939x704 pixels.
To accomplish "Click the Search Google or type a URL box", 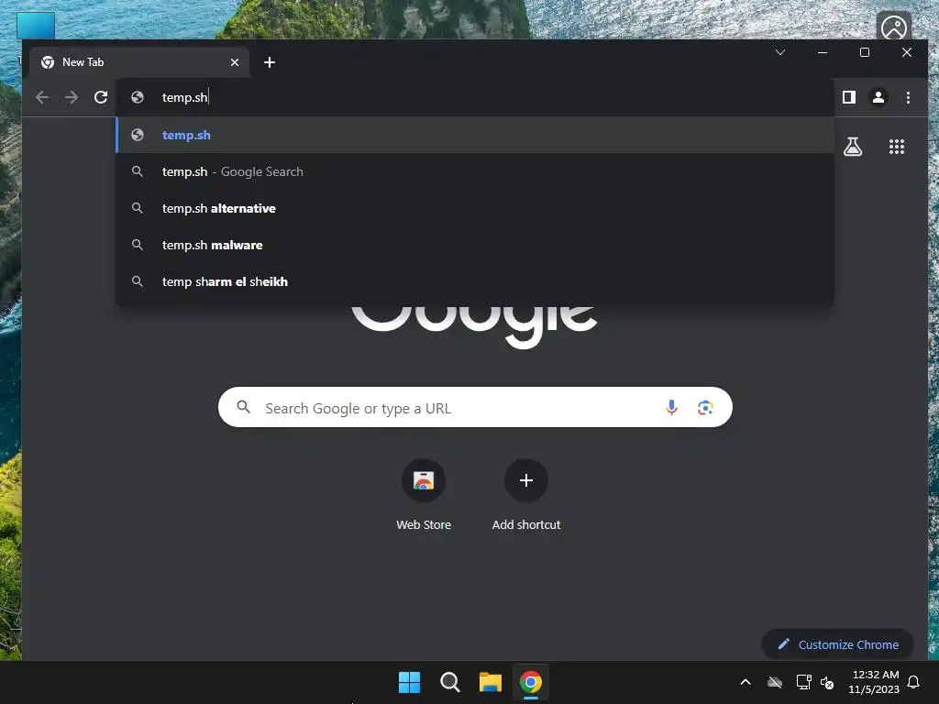I will [475, 407].
